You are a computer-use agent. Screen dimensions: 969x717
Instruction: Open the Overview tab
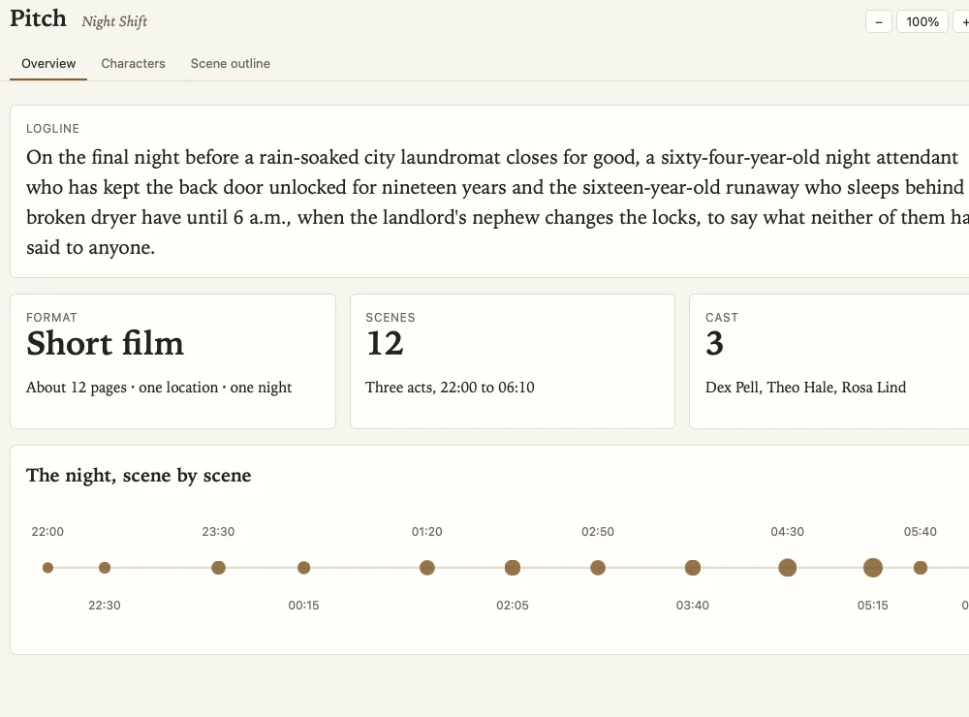pyautogui.click(x=48, y=64)
